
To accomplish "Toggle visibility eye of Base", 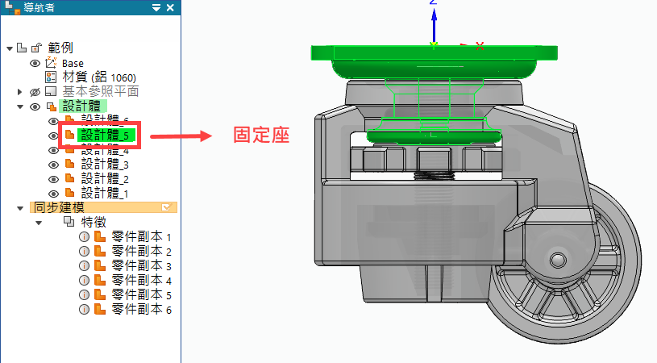I will [x=35, y=63].
